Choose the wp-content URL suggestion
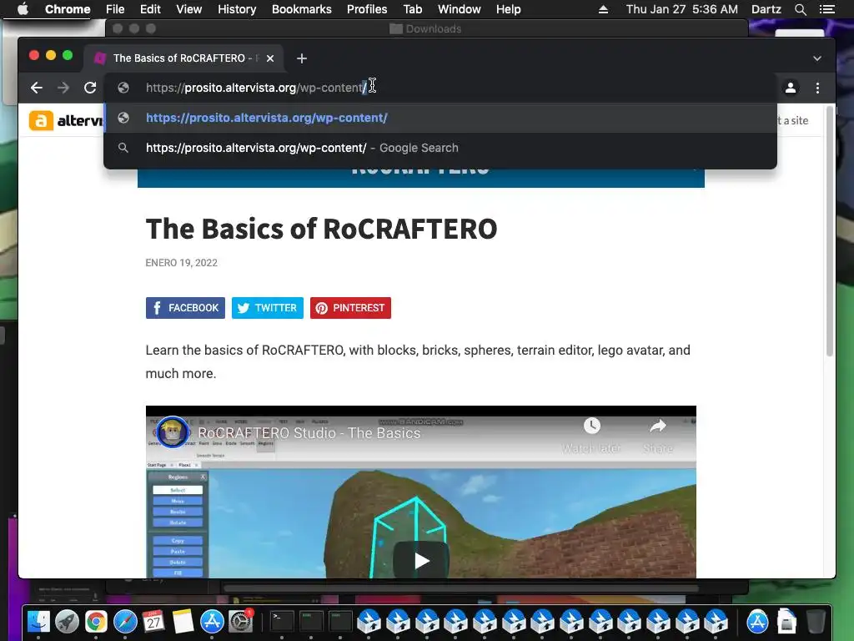Screen dimensions: 854x641 tap(440, 118)
